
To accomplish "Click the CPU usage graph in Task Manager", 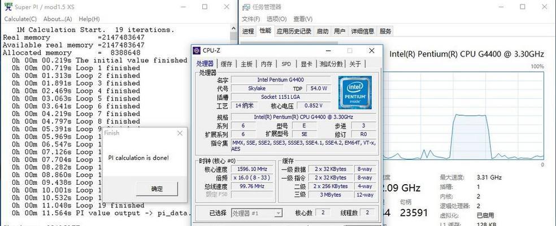I will tap(464, 116).
